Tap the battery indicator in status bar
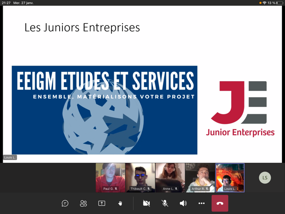This screenshot has height=214, width=285. click(x=280, y=3)
